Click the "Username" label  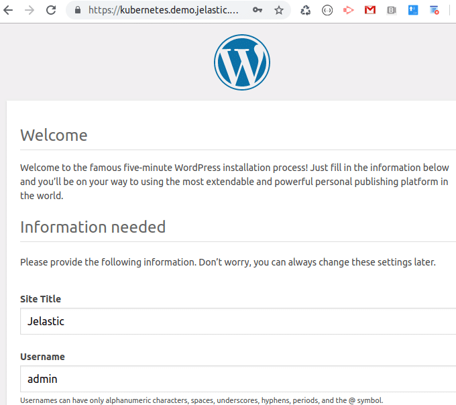point(42,357)
